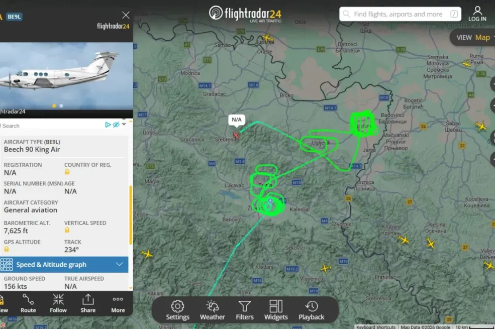
Task: Close the flight details panel
Action: coord(126,15)
